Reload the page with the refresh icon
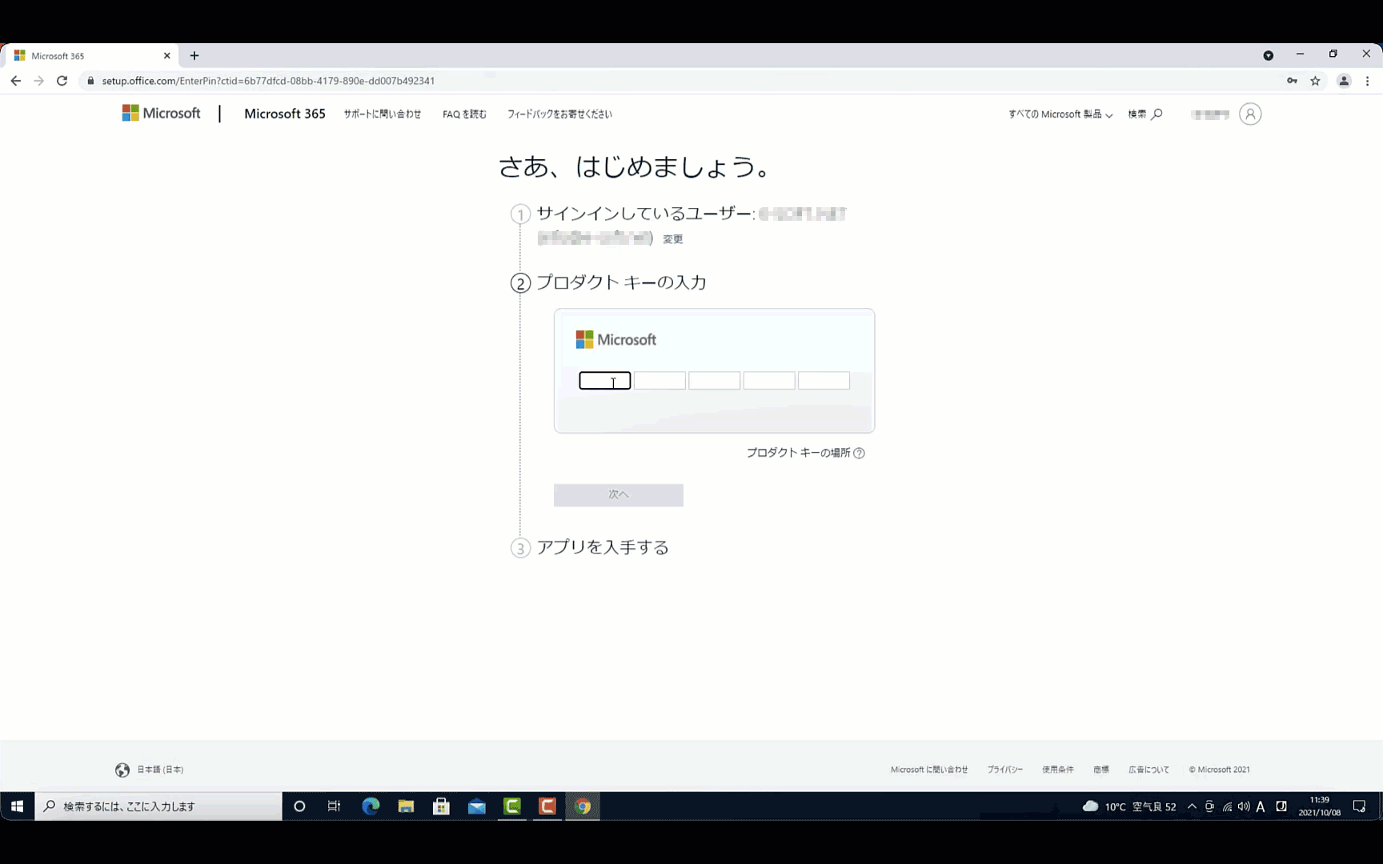The height and width of the screenshot is (864, 1383). pyautogui.click(x=62, y=81)
